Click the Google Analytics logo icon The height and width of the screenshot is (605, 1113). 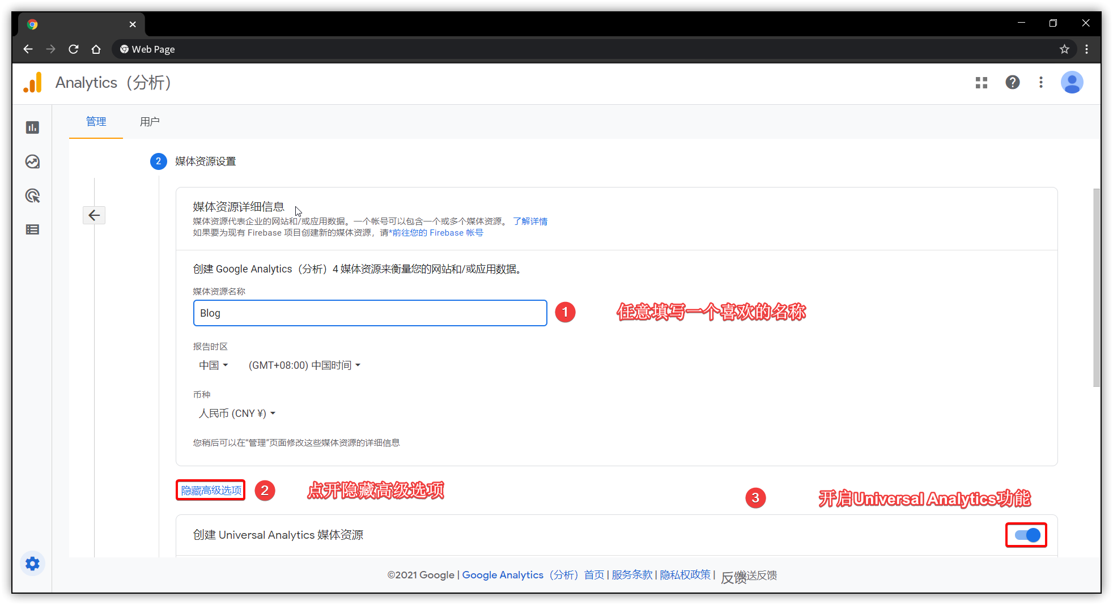(x=33, y=83)
